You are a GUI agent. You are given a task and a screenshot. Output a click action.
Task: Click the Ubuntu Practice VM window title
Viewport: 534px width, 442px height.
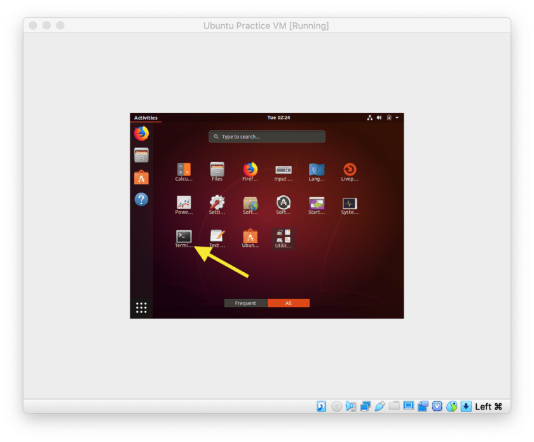266,25
